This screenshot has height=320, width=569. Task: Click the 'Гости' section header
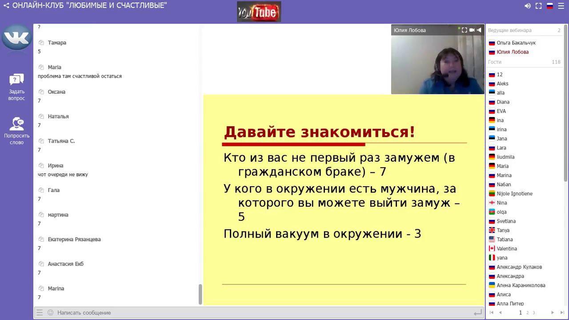coord(495,62)
